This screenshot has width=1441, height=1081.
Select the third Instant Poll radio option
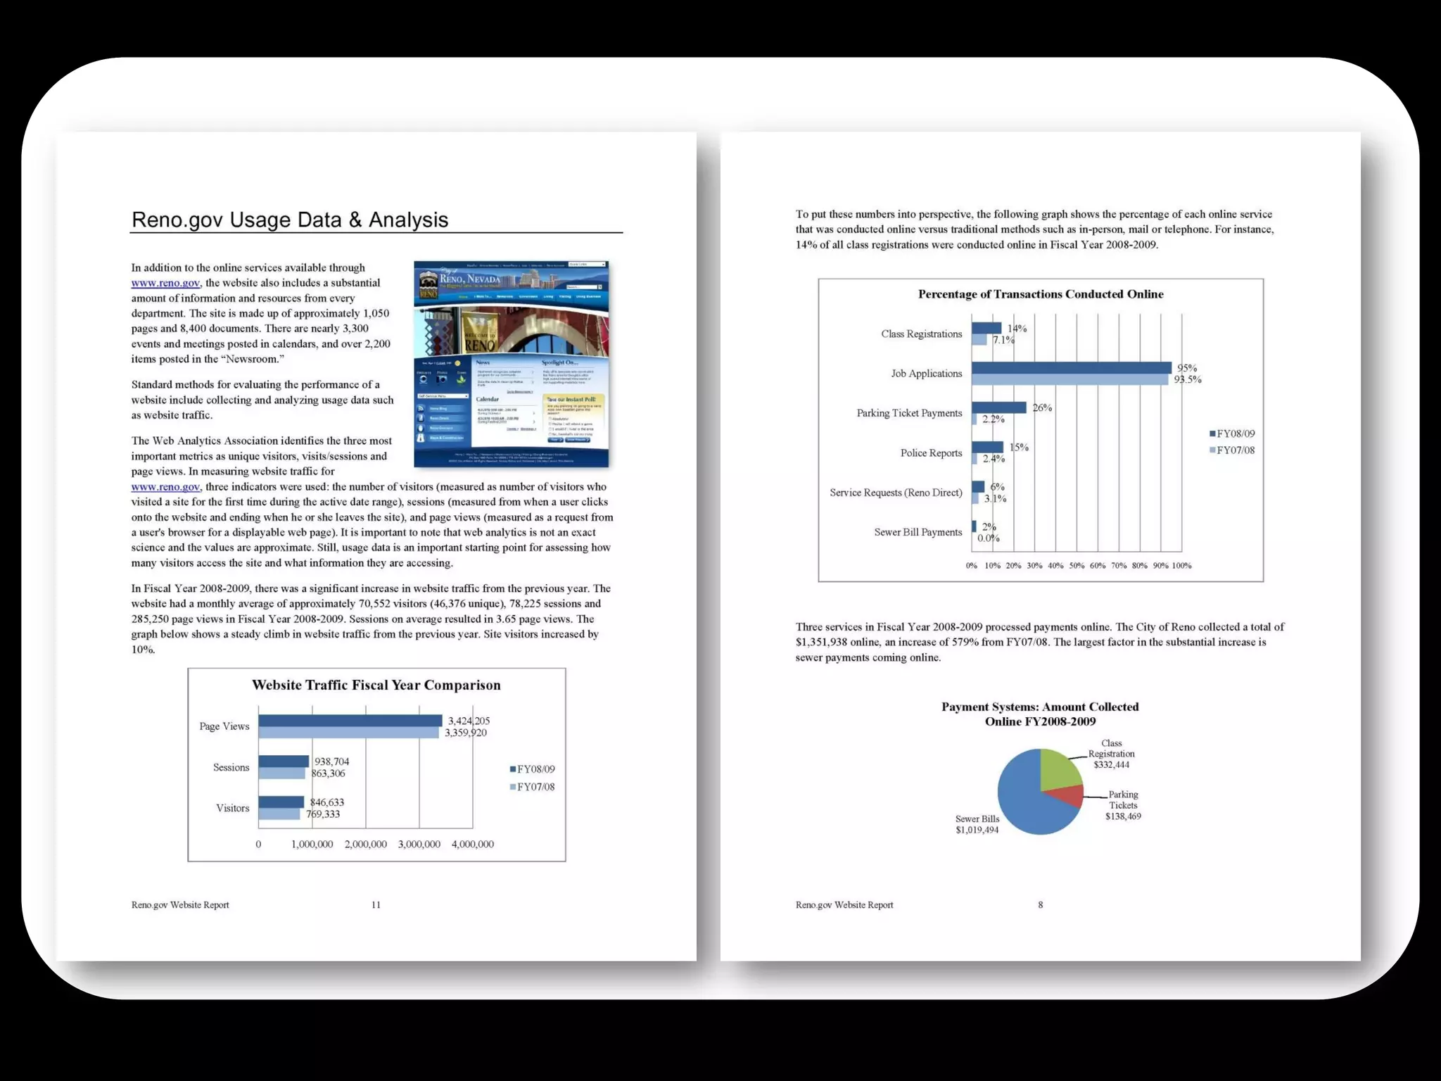(550, 429)
